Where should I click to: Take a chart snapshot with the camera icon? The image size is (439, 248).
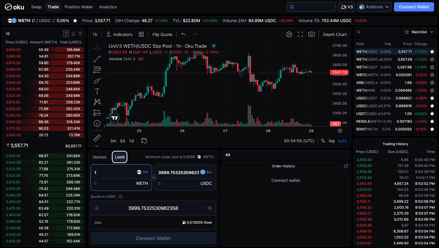311,34
